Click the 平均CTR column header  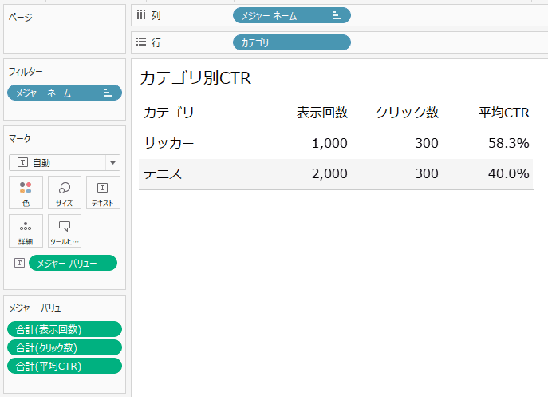tap(504, 113)
